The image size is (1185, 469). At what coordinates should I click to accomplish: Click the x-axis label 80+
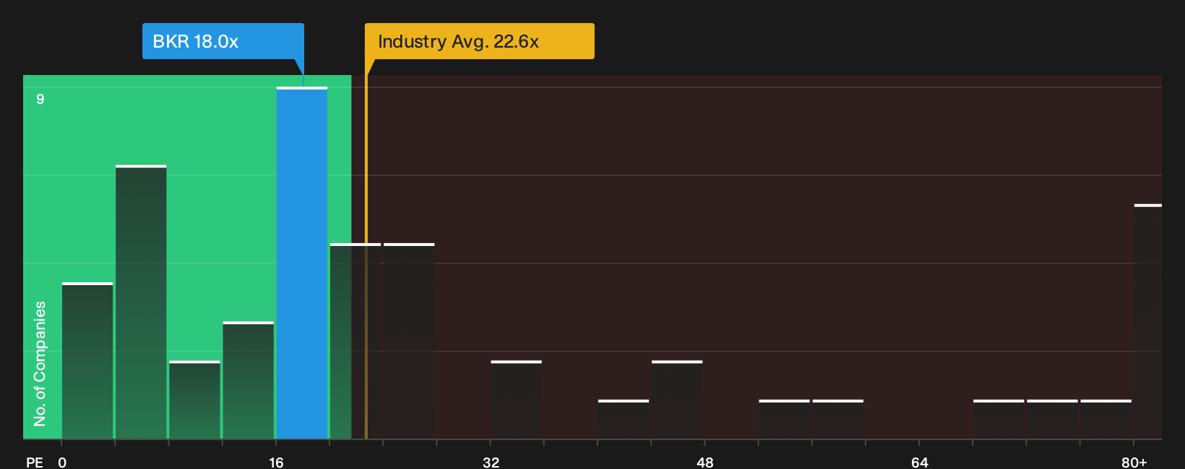[x=1134, y=462]
